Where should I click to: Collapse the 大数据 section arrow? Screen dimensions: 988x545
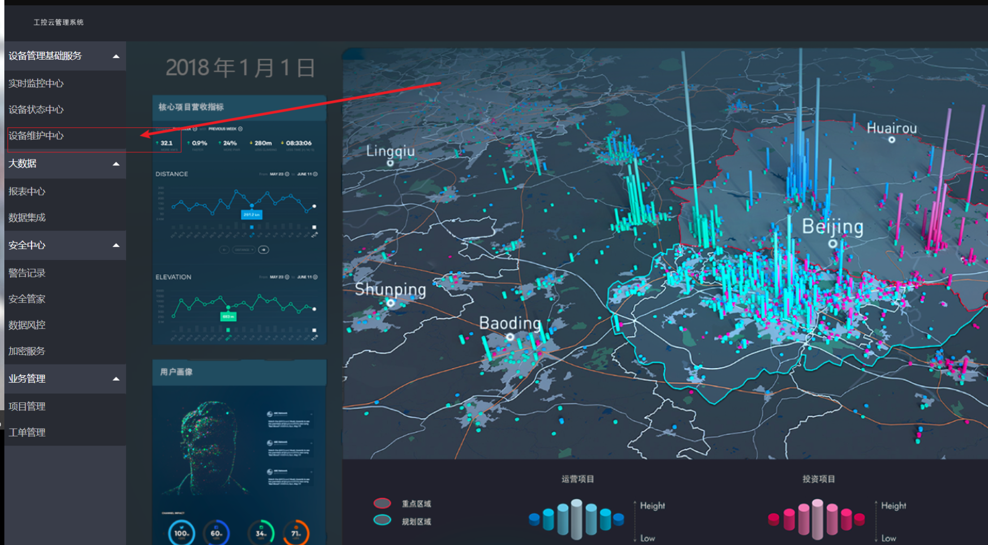click(116, 164)
